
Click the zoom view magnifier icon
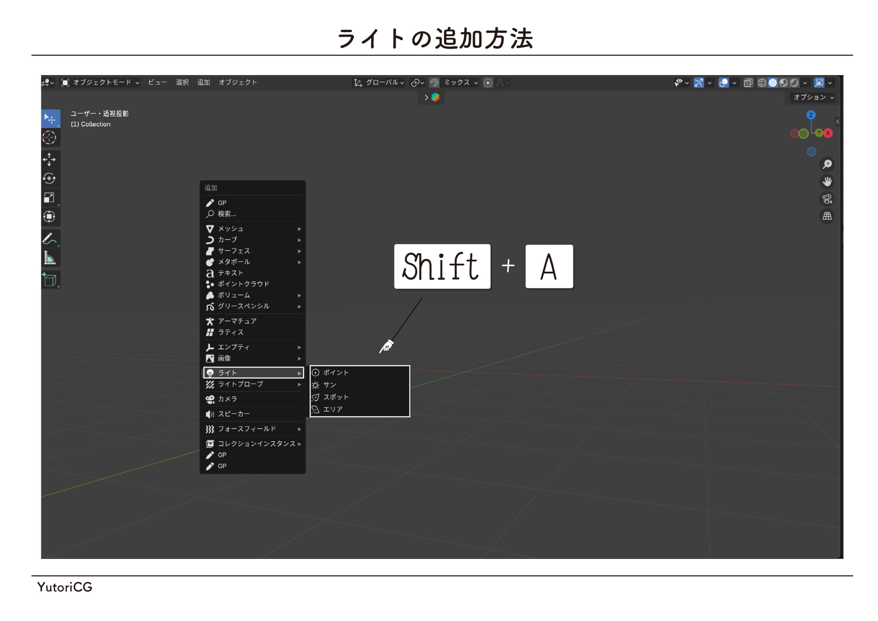[x=827, y=165]
